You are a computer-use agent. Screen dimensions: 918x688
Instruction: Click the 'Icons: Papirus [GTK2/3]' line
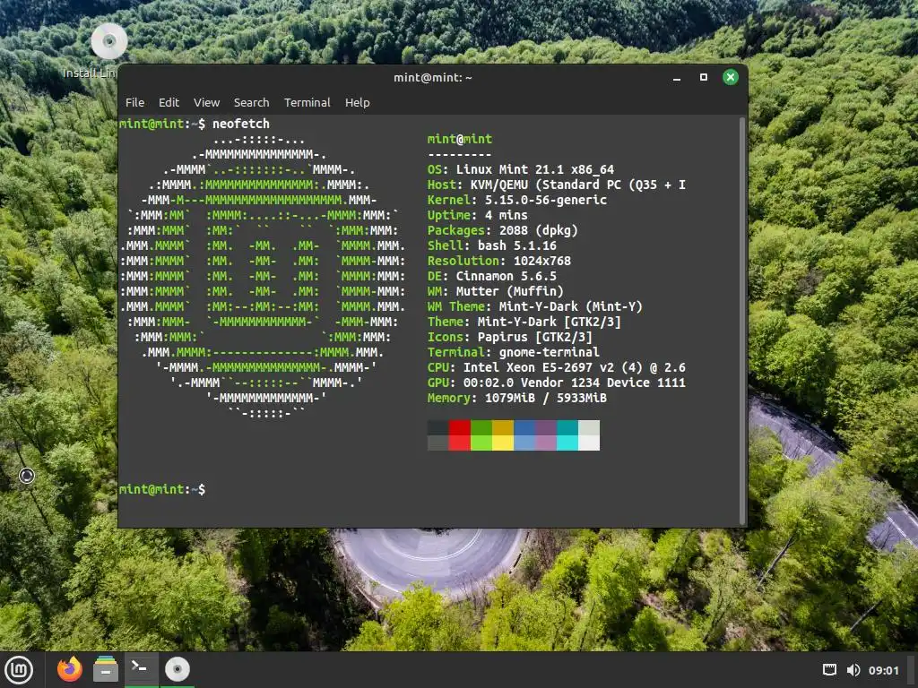point(509,337)
